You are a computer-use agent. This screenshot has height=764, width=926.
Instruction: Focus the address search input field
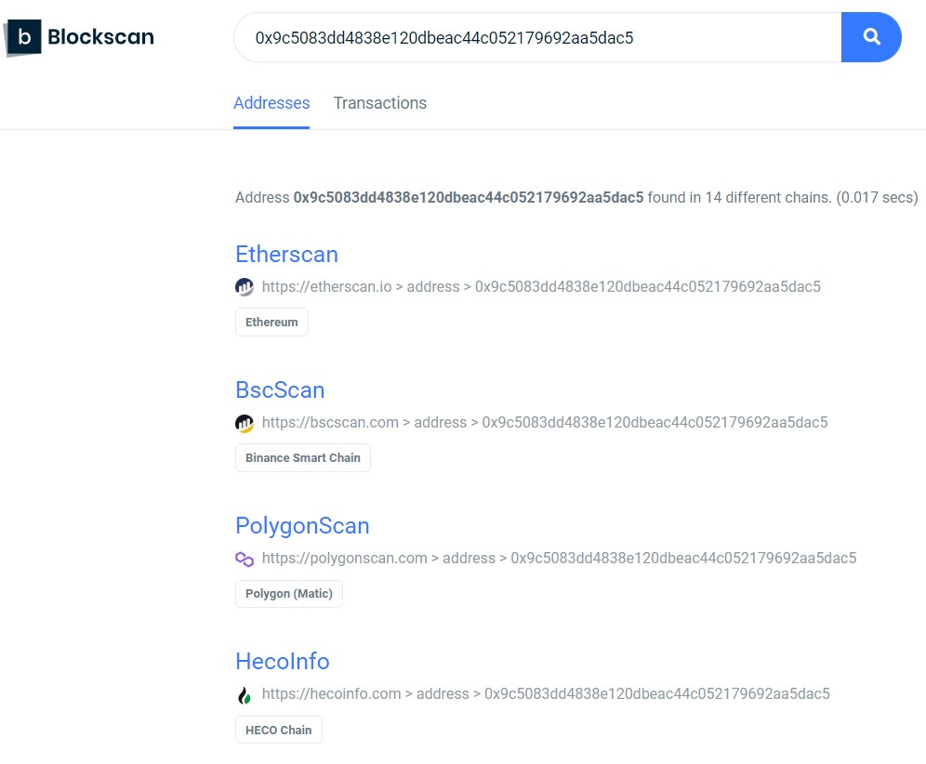[x=539, y=37]
